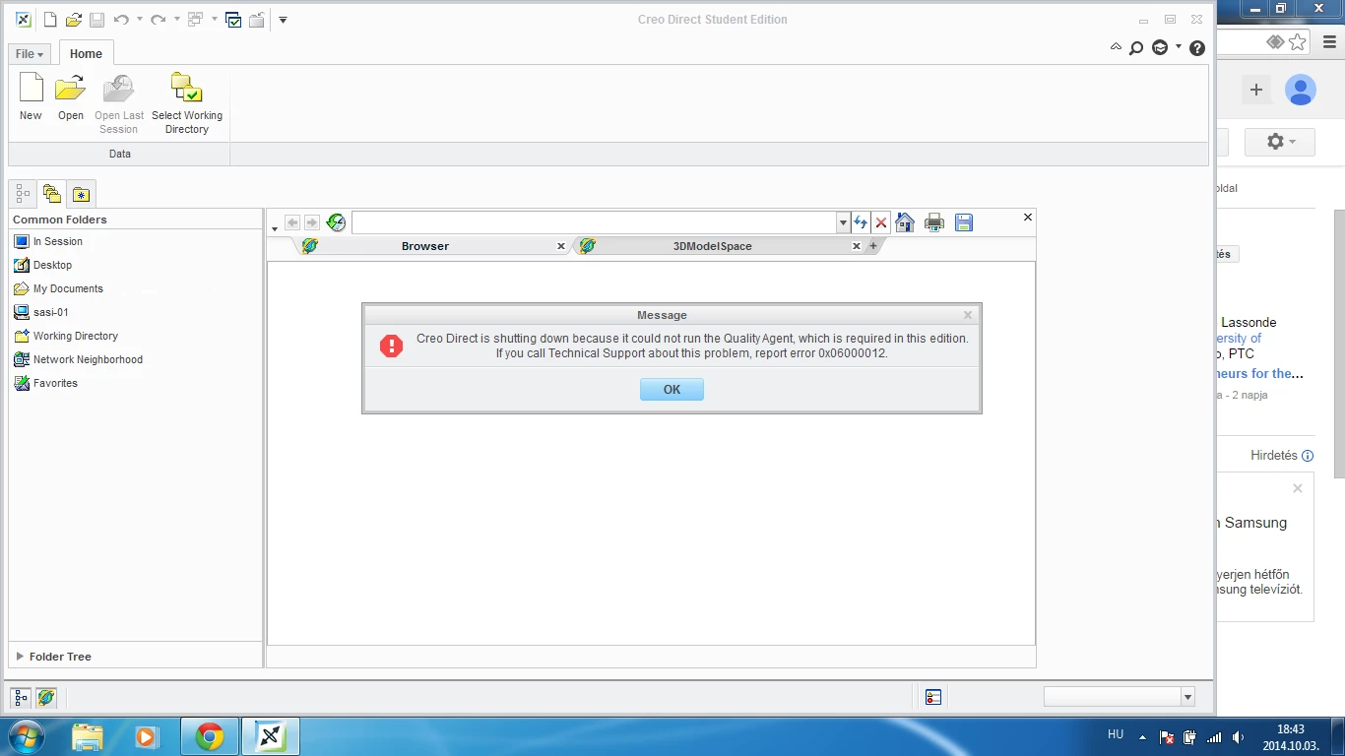Viewport: 1345px width, 756px height.
Task: Click the Creo application logo icon in title bar
Action: click(x=23, y=20)
